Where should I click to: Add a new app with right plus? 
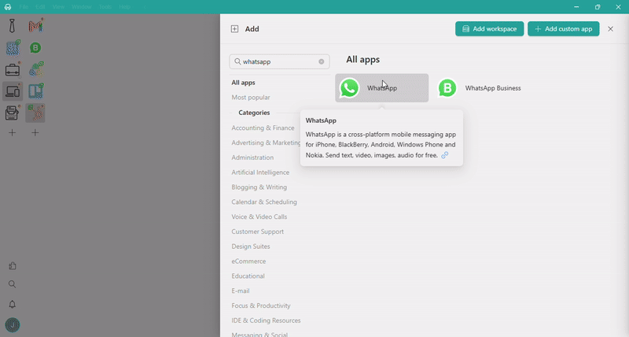tap(35, 132)
